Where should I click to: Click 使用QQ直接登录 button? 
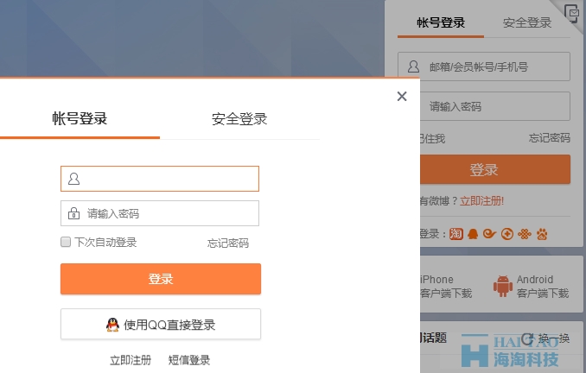[x=161, y=325]
